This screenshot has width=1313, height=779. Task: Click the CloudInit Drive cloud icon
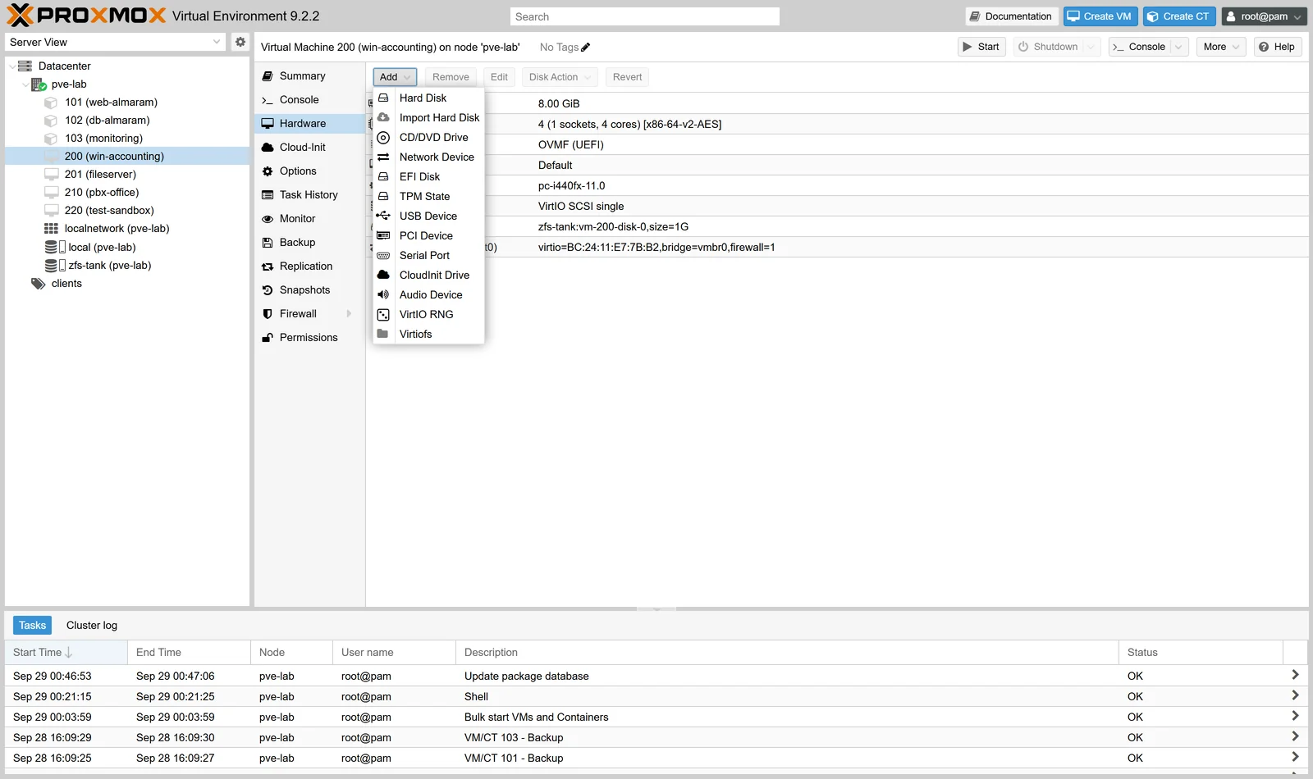pos(383,275)
